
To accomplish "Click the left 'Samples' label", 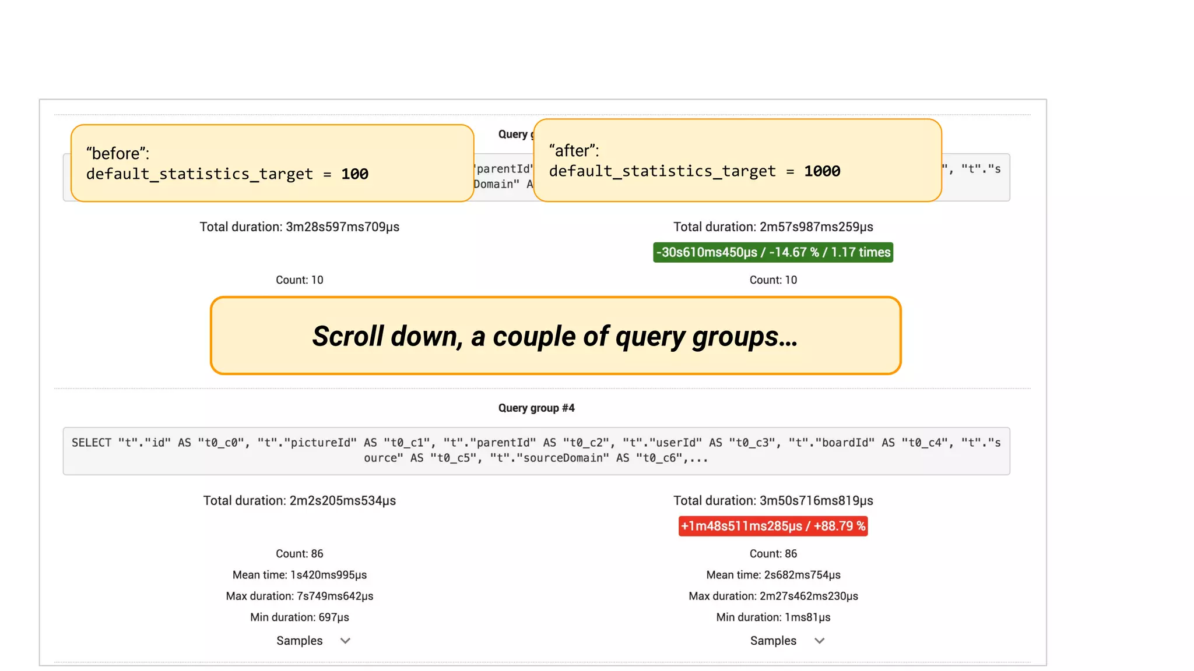I will (299, 641).
